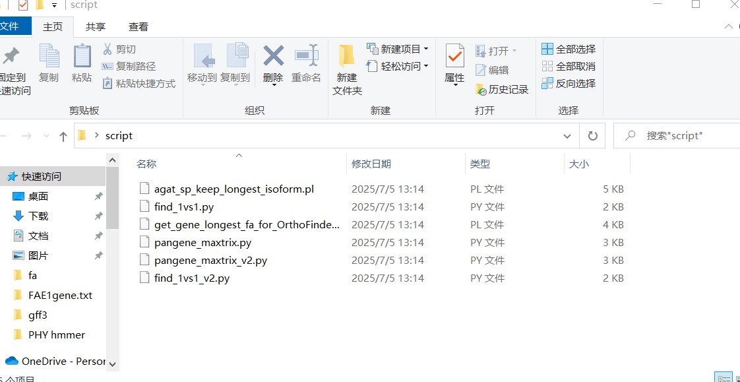Image resolution: width=740 pixels, height=382 pixels.
Task: Open History (历史记录)
Action: (502, 89)
